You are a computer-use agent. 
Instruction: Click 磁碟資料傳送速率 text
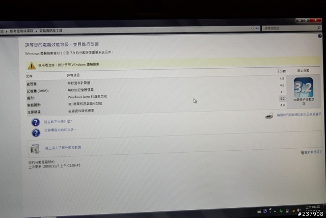(x=81, y=111)
